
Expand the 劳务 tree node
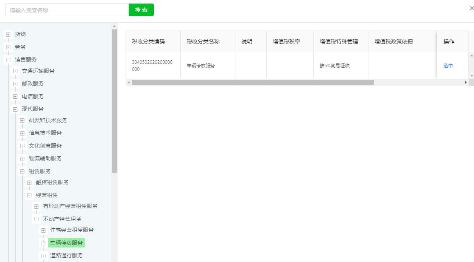click(8, 47)
